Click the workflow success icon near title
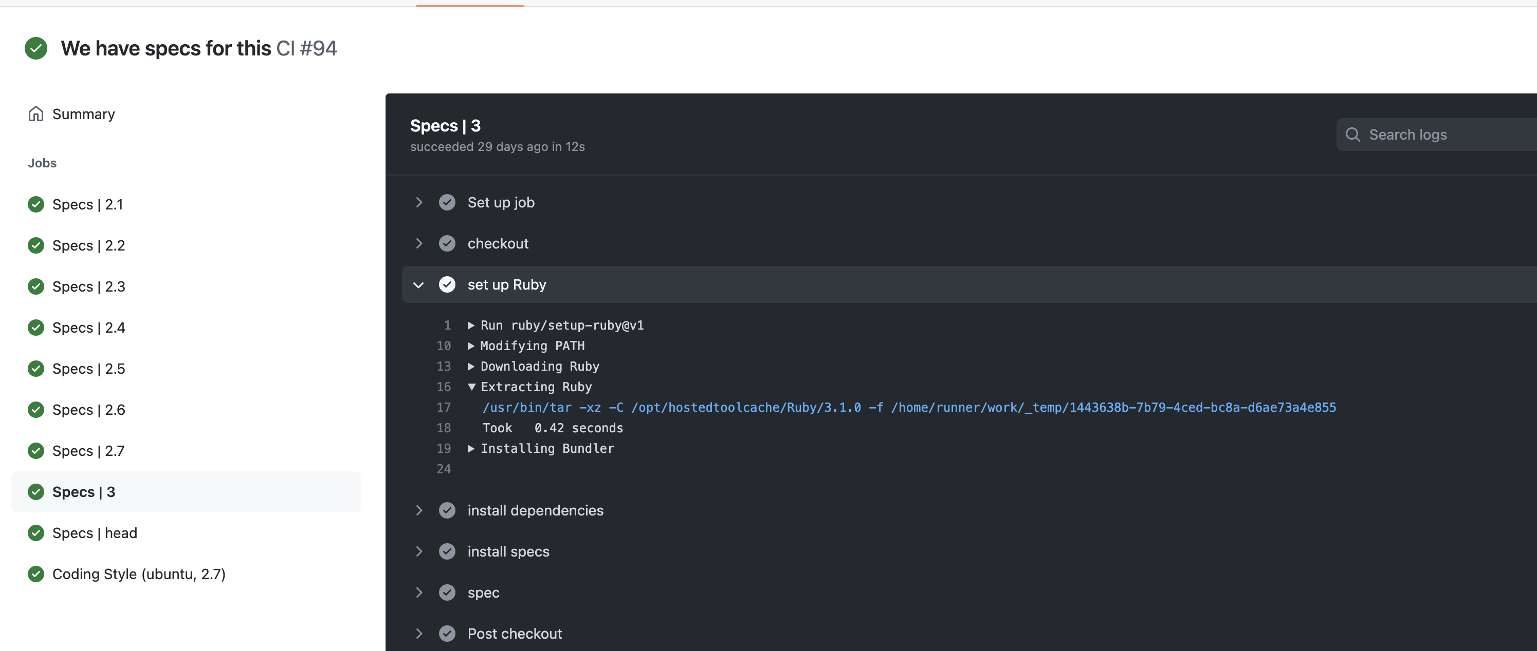Screen dimensions: 1537x651 tap(36, 48)
